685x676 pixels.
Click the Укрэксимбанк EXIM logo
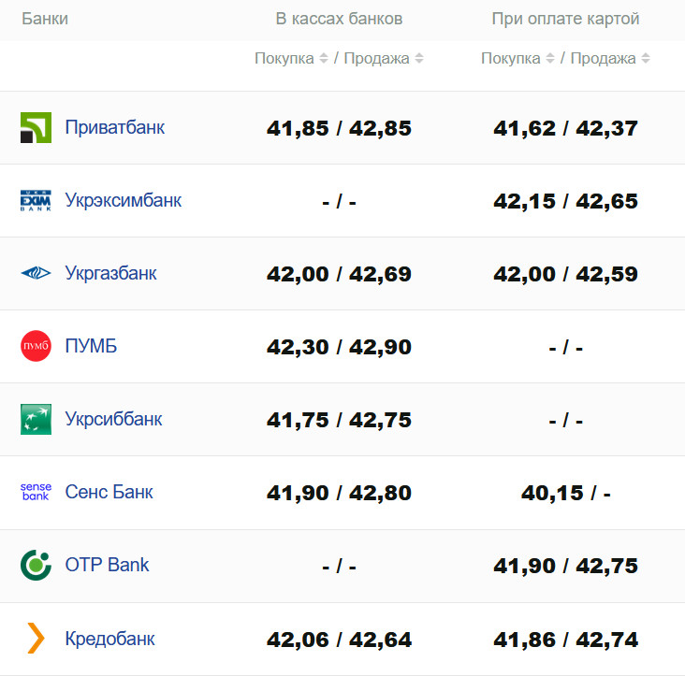tap(36, 201)
